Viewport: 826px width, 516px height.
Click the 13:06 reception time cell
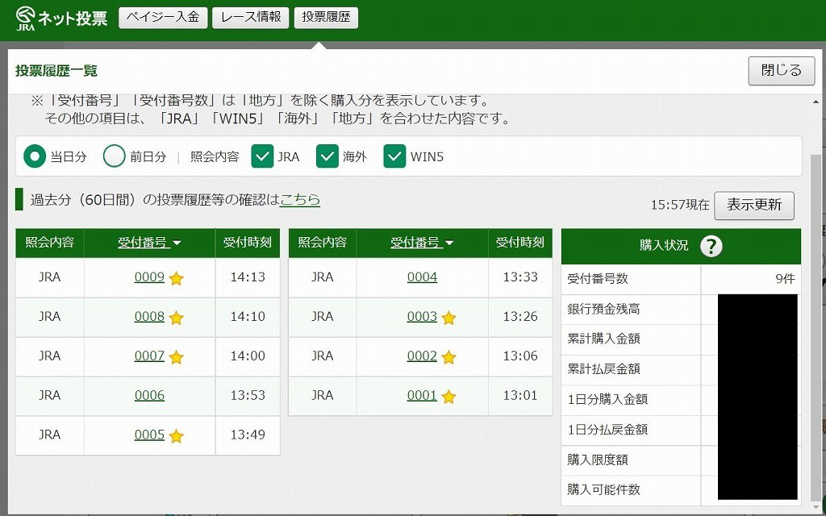pos(520,356)
